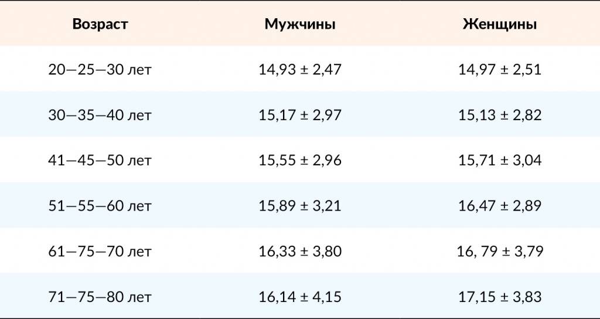Click the value 16,14 ± 4,15

[300, 297]
